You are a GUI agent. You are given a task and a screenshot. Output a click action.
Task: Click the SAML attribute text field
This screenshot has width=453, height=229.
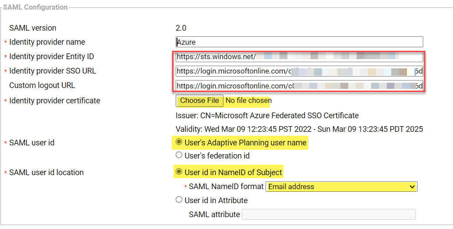click(x=329, y=214)
